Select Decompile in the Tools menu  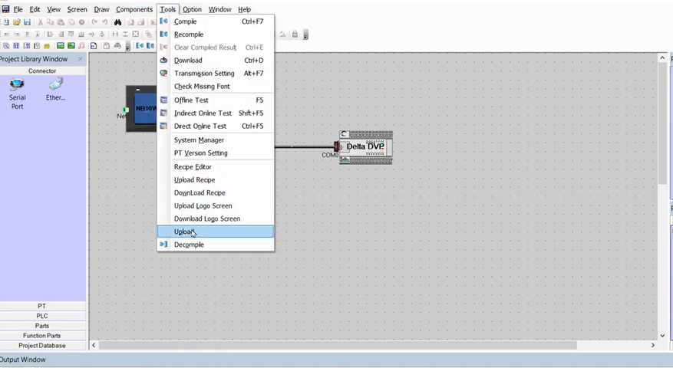tap(189, 245)
